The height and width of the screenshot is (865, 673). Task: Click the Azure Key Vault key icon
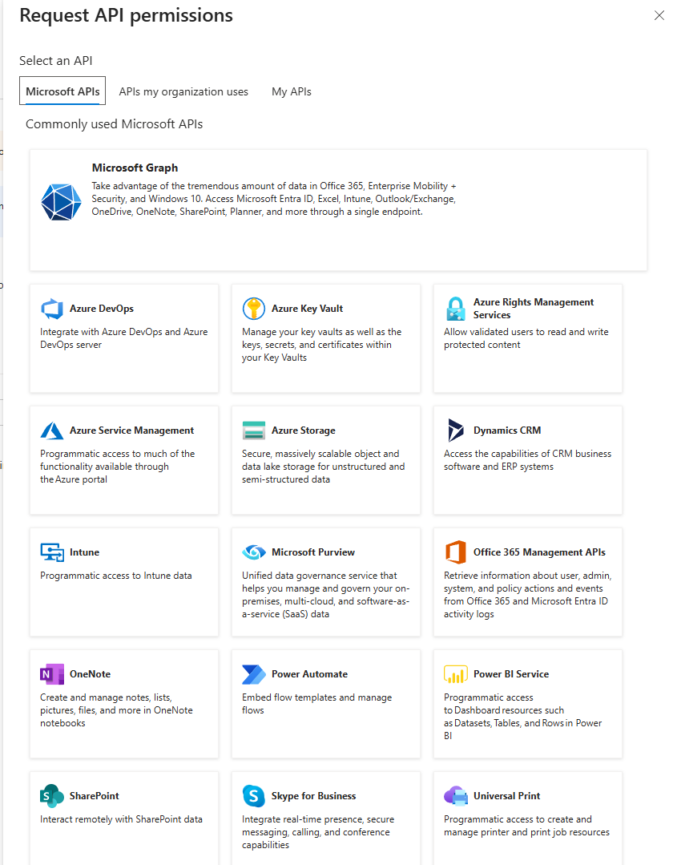pos(254,309)
